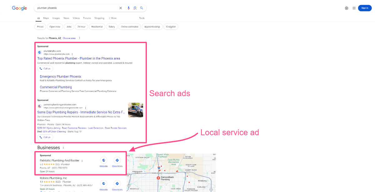Click the Leak Detection link
375x192 pixels.
pos(96,128)
